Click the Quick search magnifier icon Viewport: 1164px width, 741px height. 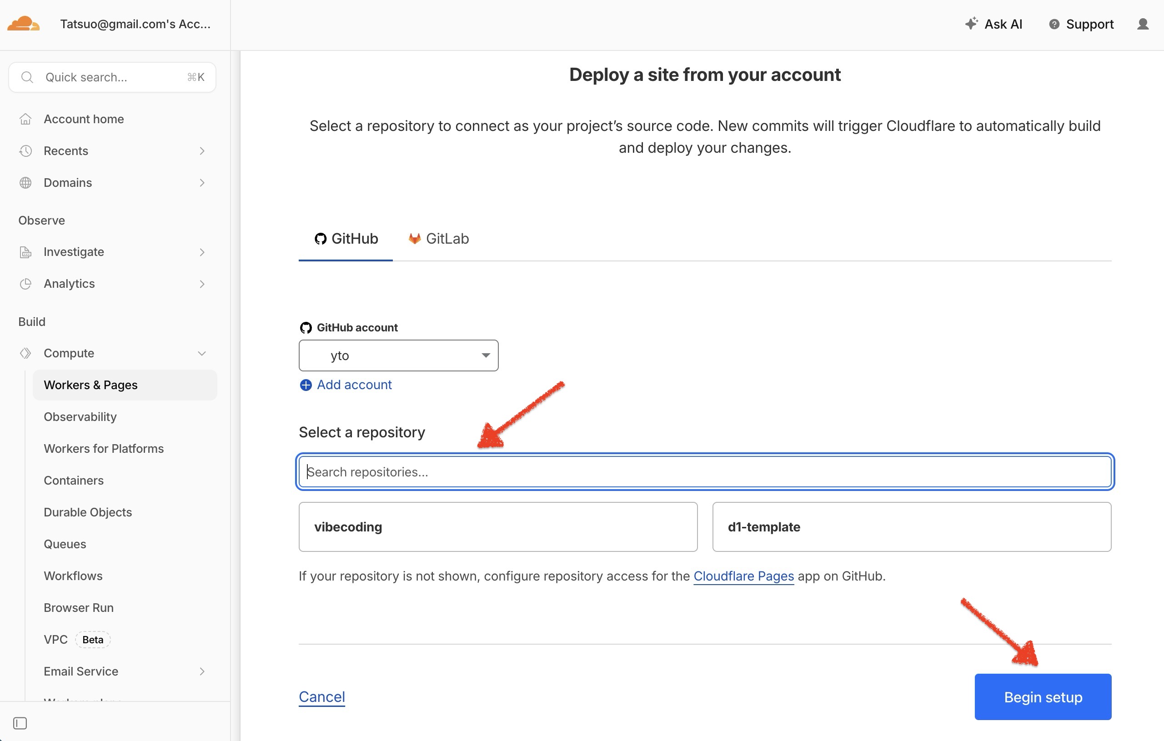[x=28, y=77]
